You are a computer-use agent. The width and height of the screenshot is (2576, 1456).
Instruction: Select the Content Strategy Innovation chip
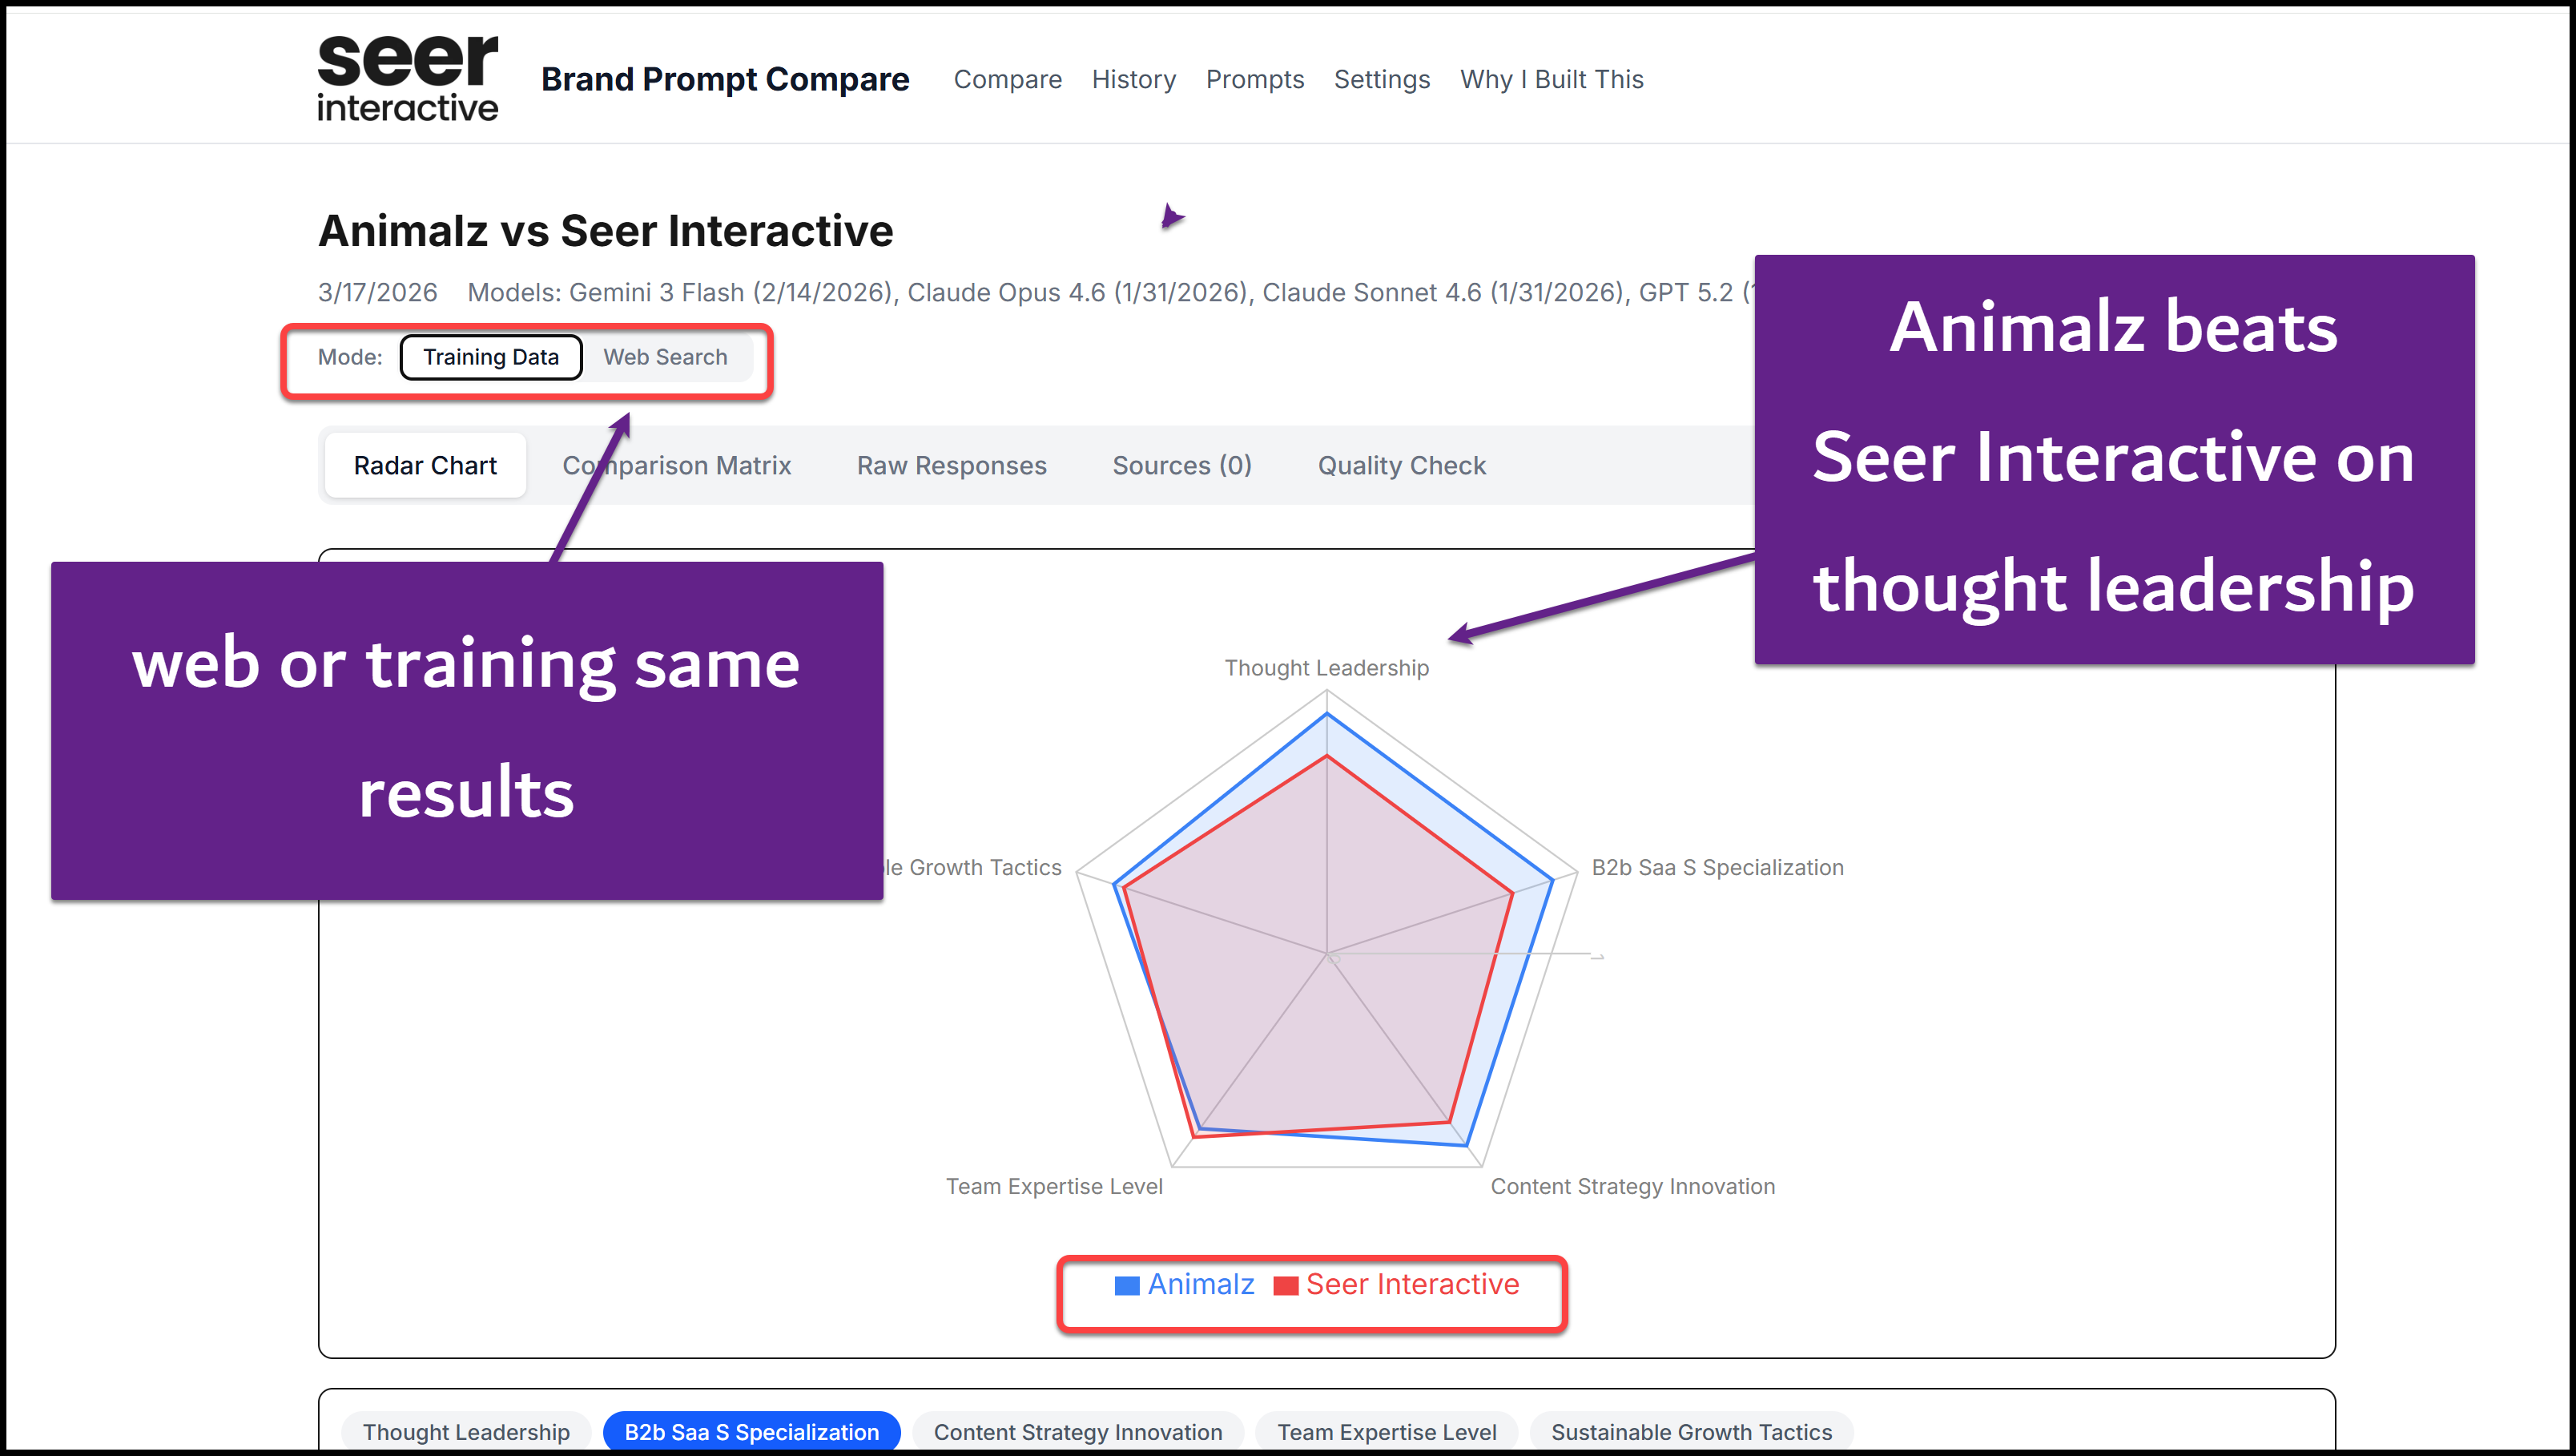pos(1077,1432)
